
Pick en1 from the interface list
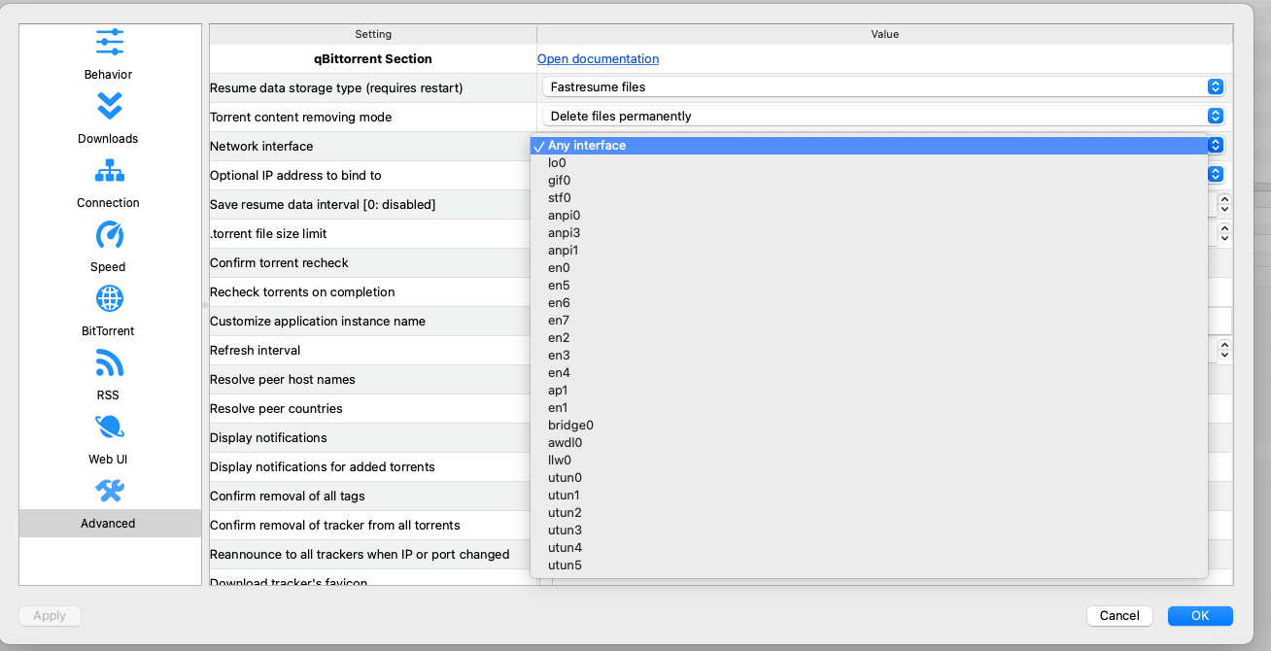point(869,408)
